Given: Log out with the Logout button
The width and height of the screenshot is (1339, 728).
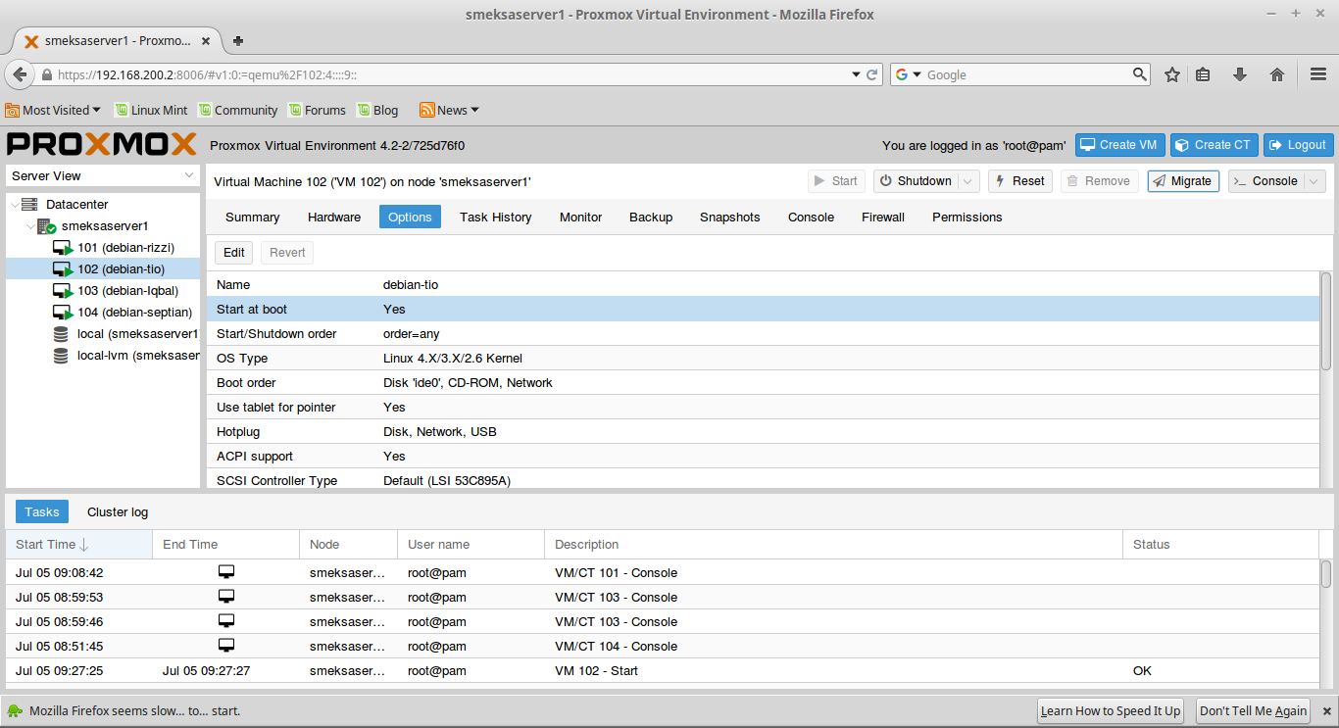Looking at the screenshot, I should pyautogui.click(x=1298, y=145).
